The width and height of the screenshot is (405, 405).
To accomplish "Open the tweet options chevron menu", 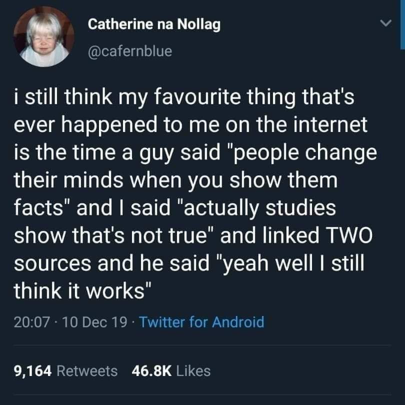I will click(x=383, y=23).
